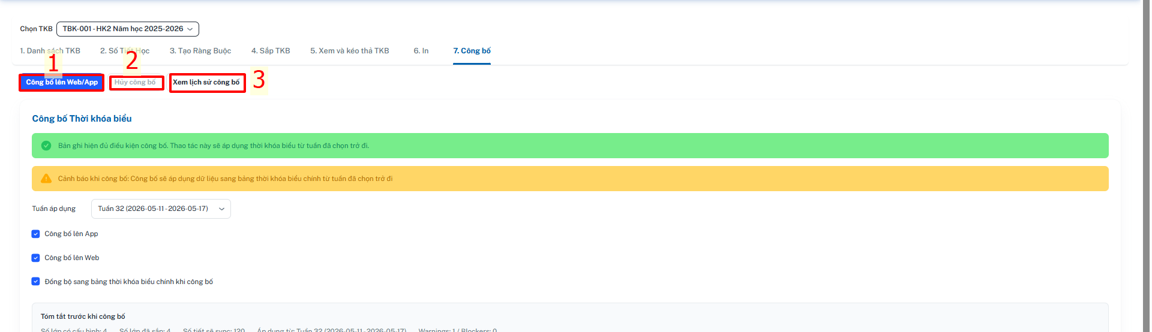Open tab 5. Xem và kéo thả TKB
The width and height of the screenshot is (1152, 332).
pyautogui.click(x=350, y=51)
